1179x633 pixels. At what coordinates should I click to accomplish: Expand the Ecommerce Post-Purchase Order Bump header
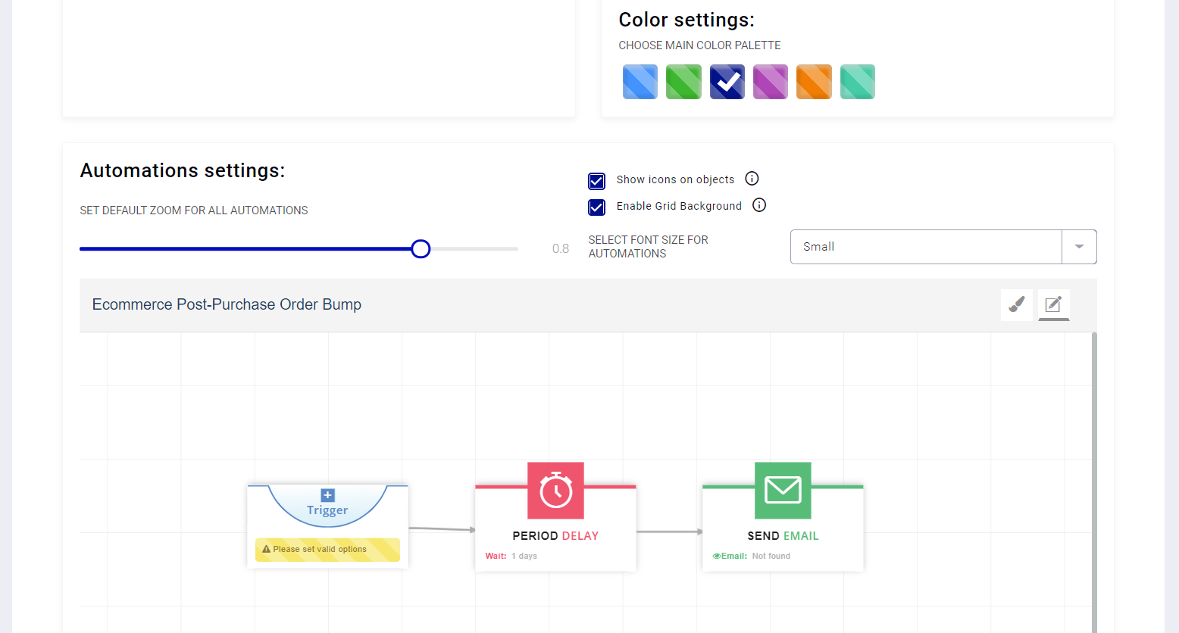[x=227, y=304]
